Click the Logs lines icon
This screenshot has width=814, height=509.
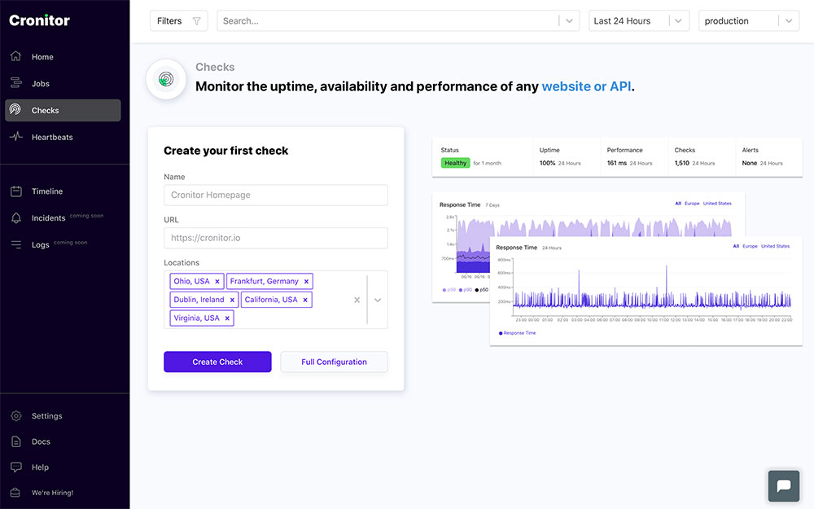coord(16,244)
